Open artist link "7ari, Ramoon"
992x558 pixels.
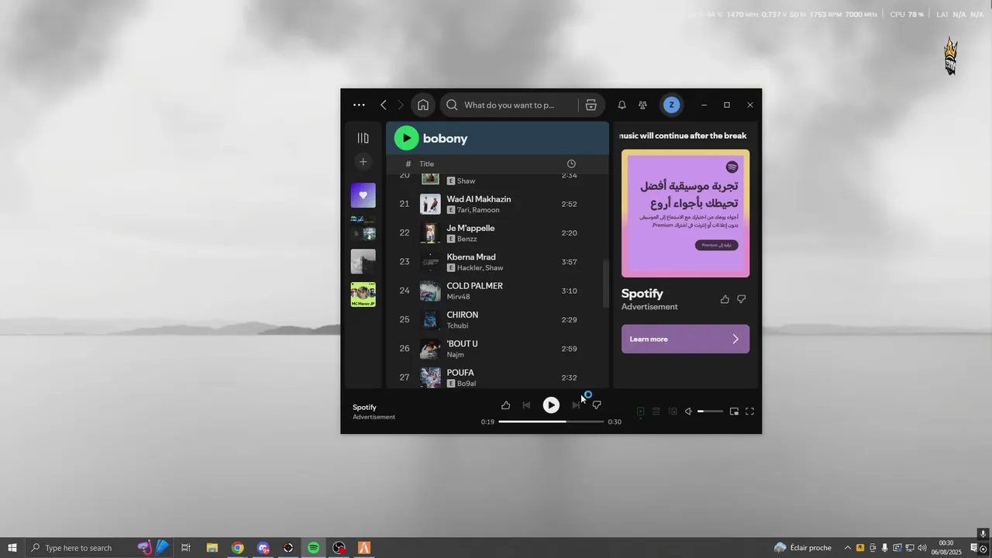point(478,210)
